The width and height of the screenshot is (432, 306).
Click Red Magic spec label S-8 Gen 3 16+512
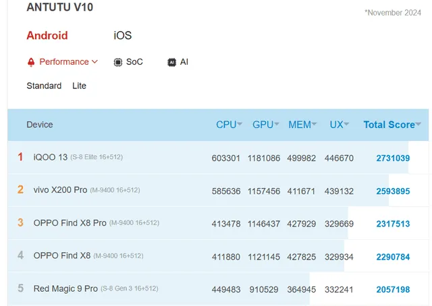pos(129,288)
